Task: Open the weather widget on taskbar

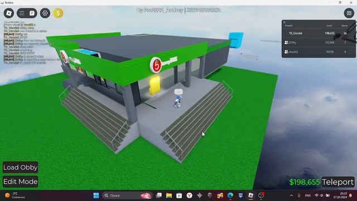Action: click(15, 195)
